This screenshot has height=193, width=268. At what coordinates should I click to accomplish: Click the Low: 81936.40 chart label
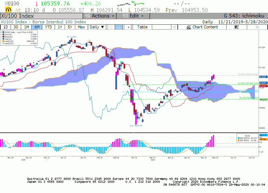tap(136, 126)
